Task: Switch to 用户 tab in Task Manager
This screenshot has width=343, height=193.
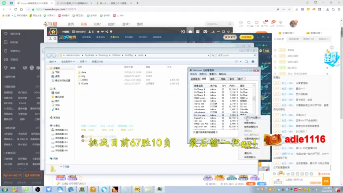Action: 241,79
